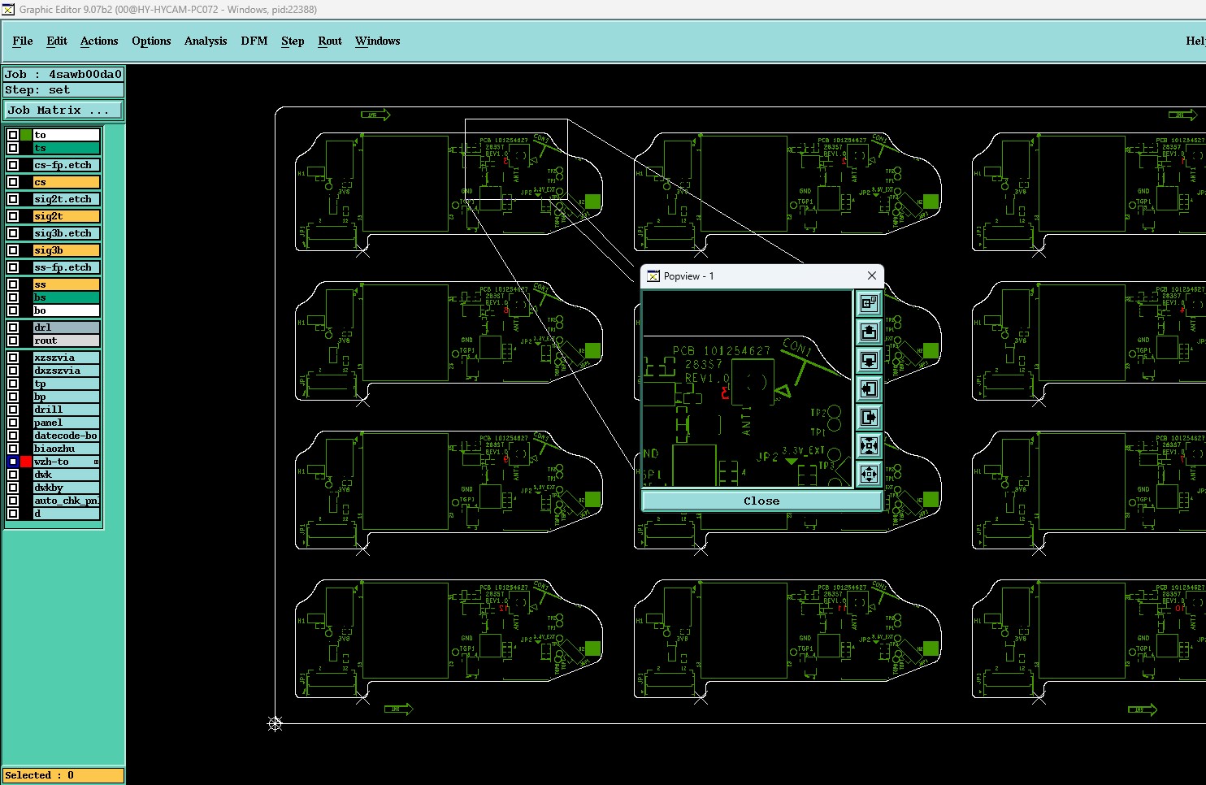Open the Rout menu
This screenshot has height=785, width=1206.
pos(330,41)
